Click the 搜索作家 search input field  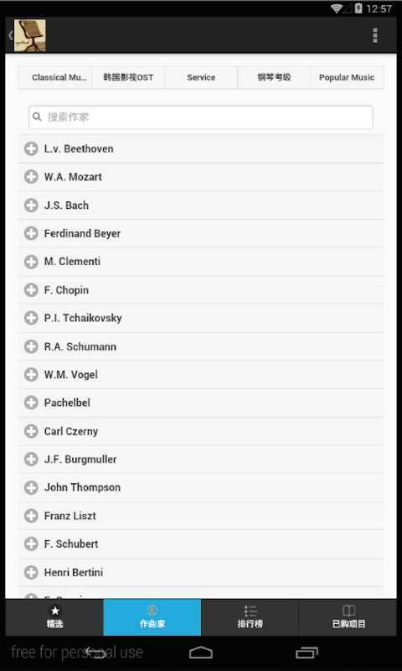(x=201, y=117)
